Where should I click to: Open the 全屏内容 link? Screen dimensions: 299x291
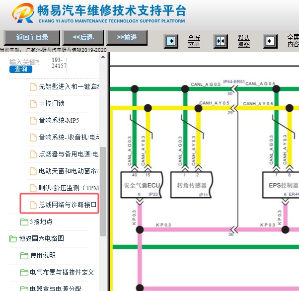[293, 41]
